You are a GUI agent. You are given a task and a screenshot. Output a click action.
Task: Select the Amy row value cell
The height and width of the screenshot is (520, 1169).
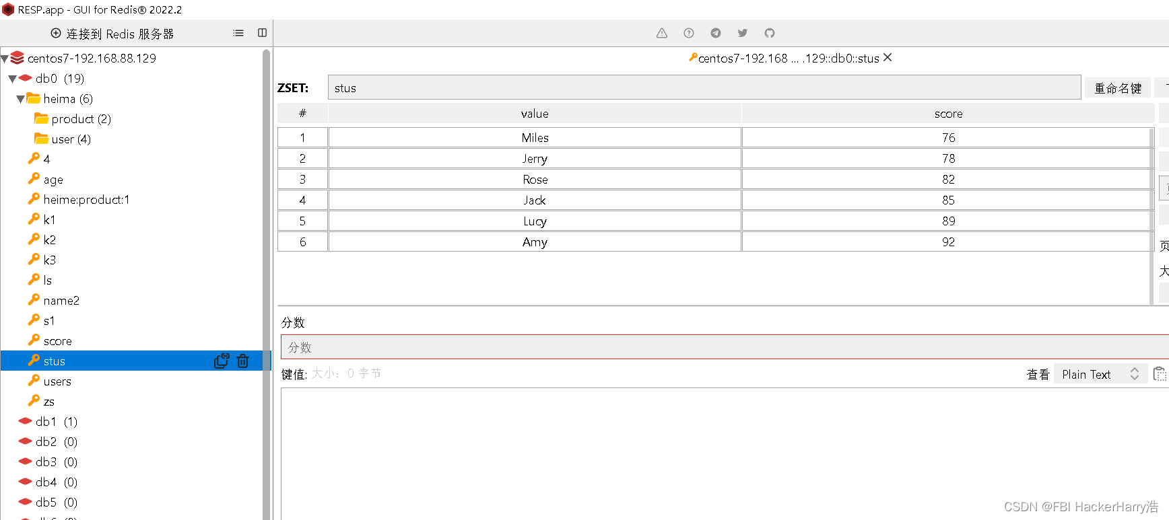click(535, 242)
